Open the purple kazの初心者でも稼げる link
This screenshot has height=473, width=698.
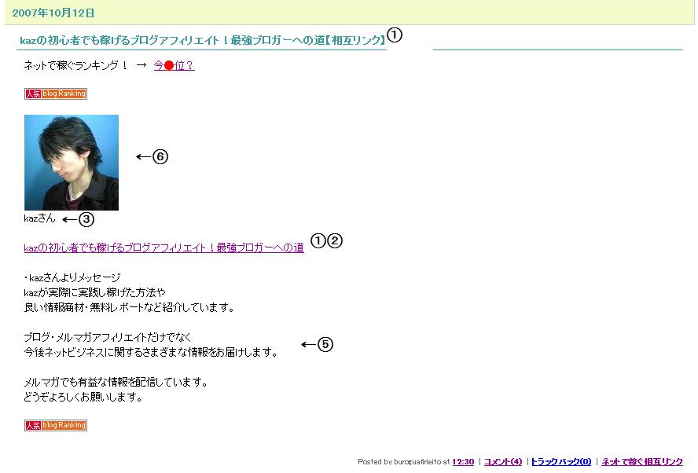[x=163, y=247]
